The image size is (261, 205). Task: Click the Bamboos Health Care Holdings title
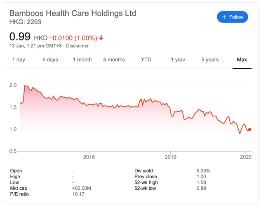(x=73, y=13)
